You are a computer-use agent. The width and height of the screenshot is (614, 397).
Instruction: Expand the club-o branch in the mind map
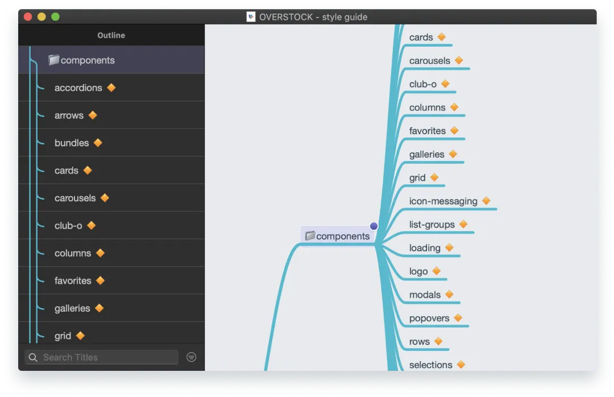pyautogui.click(x=446, y=84)
